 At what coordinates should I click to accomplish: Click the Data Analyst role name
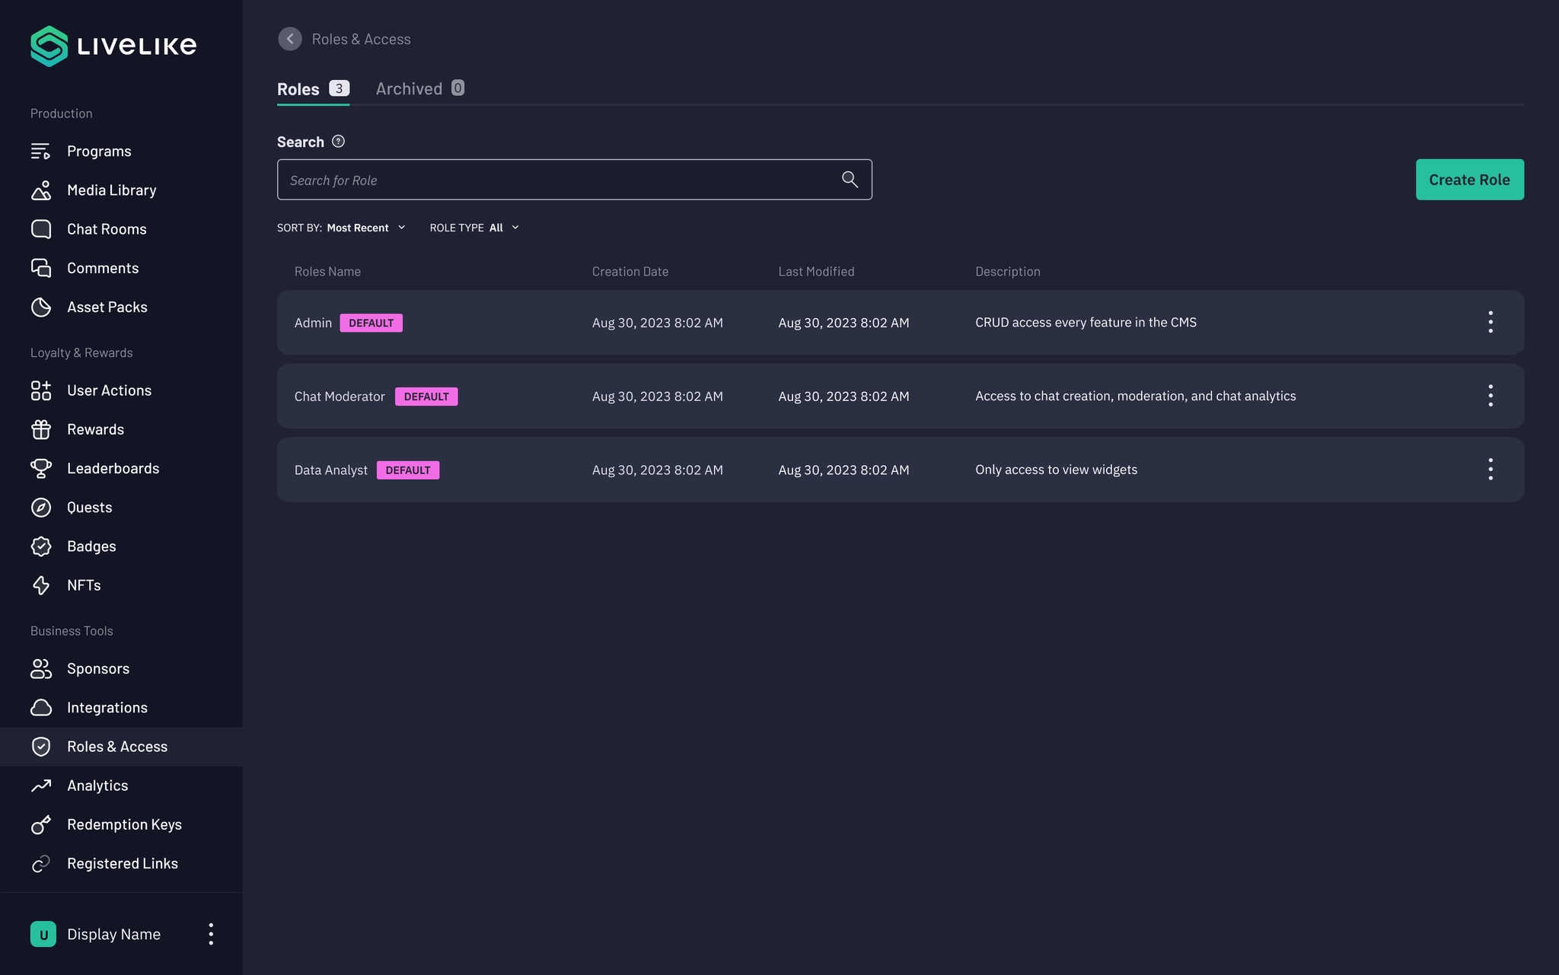330,470
